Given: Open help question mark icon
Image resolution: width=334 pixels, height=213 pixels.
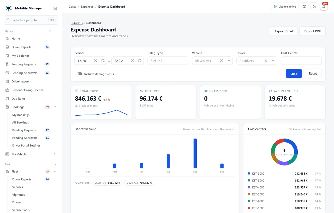Looking at the screenshot, I should (x=305, y=7).
